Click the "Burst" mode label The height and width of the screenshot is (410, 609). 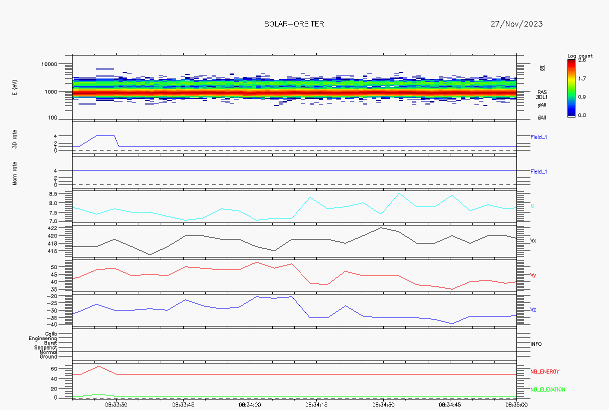click(x=51, y=343)
